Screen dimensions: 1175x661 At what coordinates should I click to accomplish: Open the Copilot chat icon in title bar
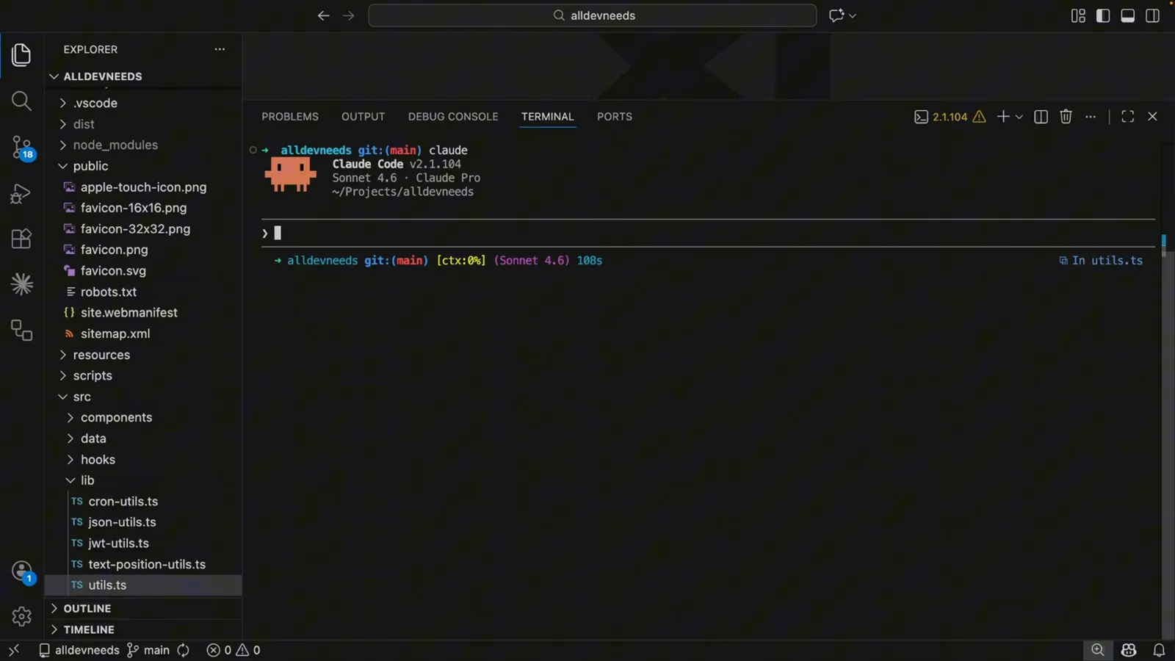[836, 15]
